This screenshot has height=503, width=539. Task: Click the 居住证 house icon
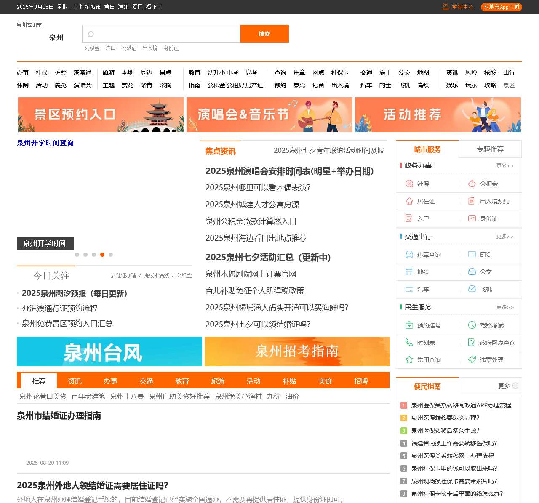[409, 201]
